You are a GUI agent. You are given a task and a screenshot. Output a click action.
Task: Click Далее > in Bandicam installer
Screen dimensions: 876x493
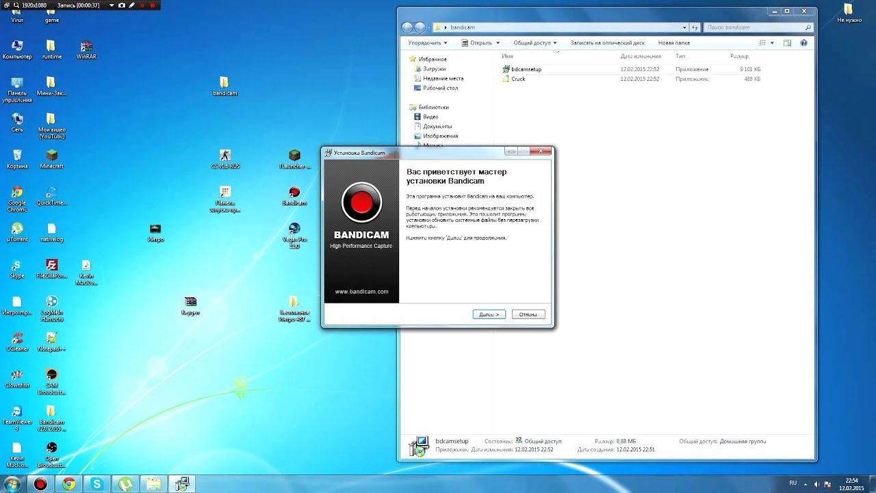[x=489, y=314]
